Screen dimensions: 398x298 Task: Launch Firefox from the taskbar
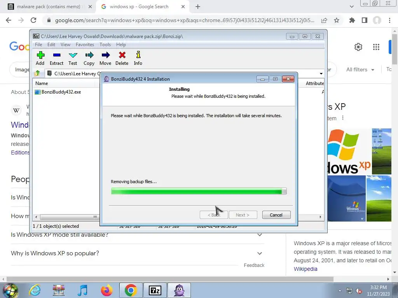click(106, 290)
